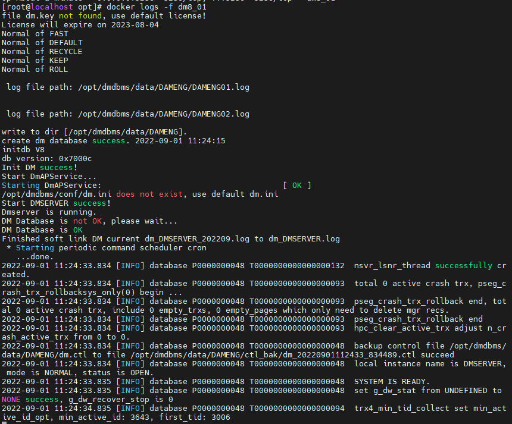
Task: Click the 'SYSTEM IS READY.' log message
Action: point(392,381)
